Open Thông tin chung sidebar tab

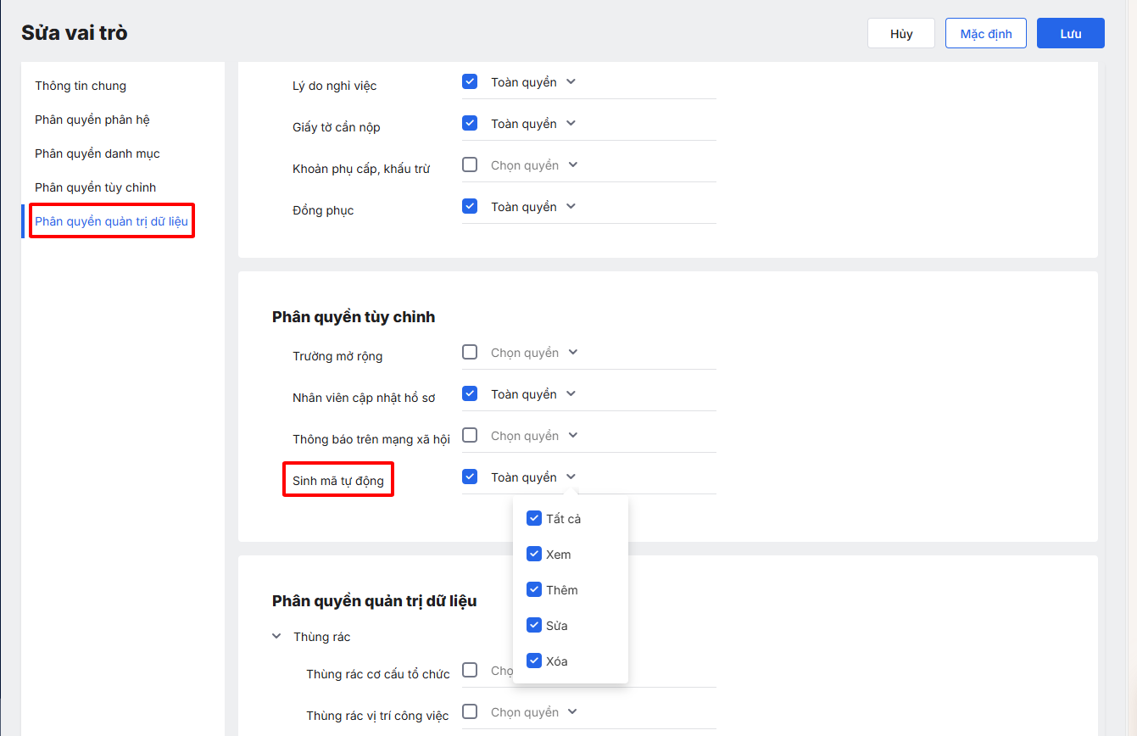[x=81, y=86]
